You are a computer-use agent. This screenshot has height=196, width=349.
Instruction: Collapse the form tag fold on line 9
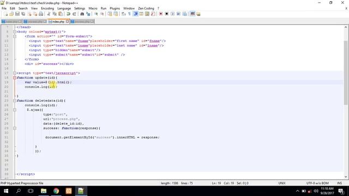tap(15, 36)
